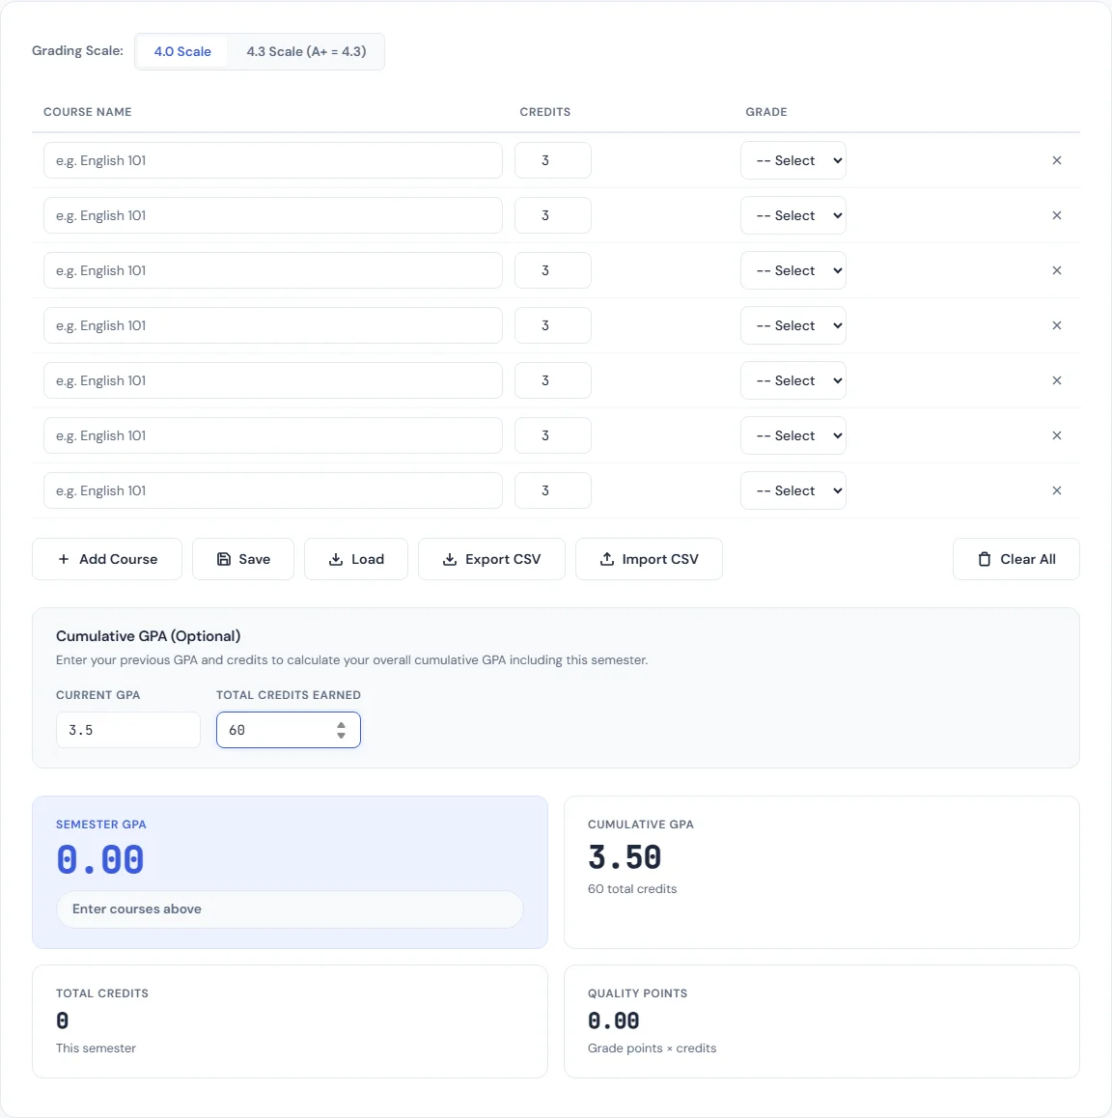The width and height of the screenshot is (1112, 1118).
Task: Open the Select grade dropdown on the fourth row
Action: point(792,325)
